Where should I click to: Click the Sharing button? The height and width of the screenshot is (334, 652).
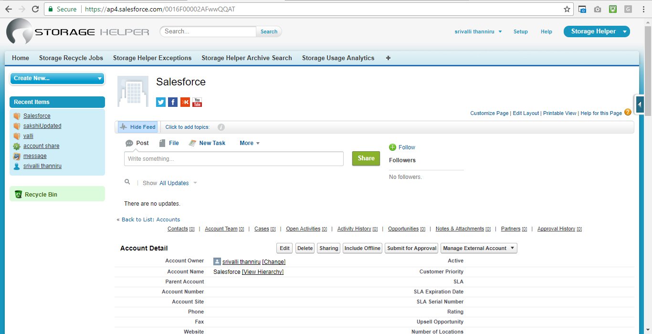[329, 248]
